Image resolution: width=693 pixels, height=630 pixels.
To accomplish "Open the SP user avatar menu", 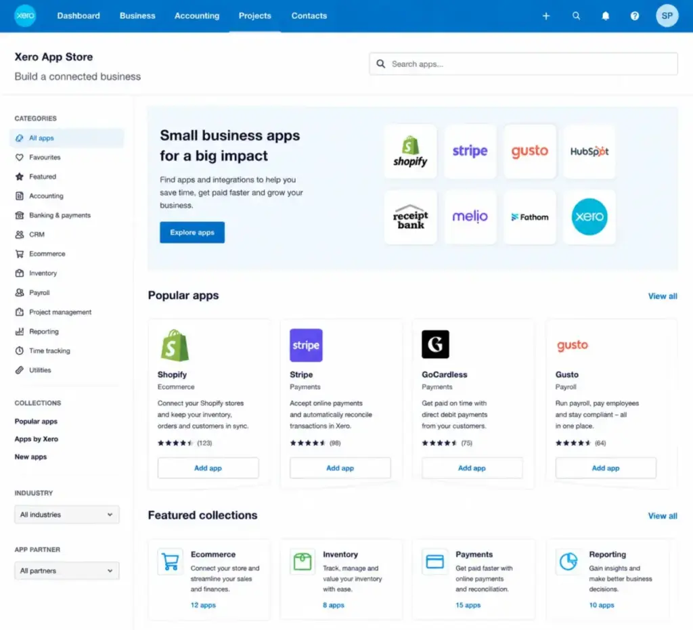I will tap(667, 16).
